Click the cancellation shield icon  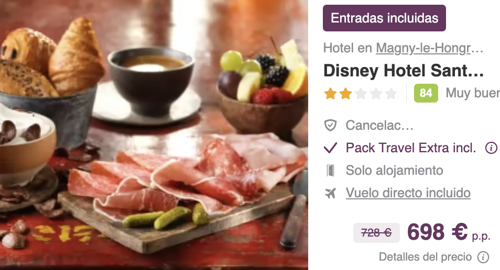(x=330, y=125)
